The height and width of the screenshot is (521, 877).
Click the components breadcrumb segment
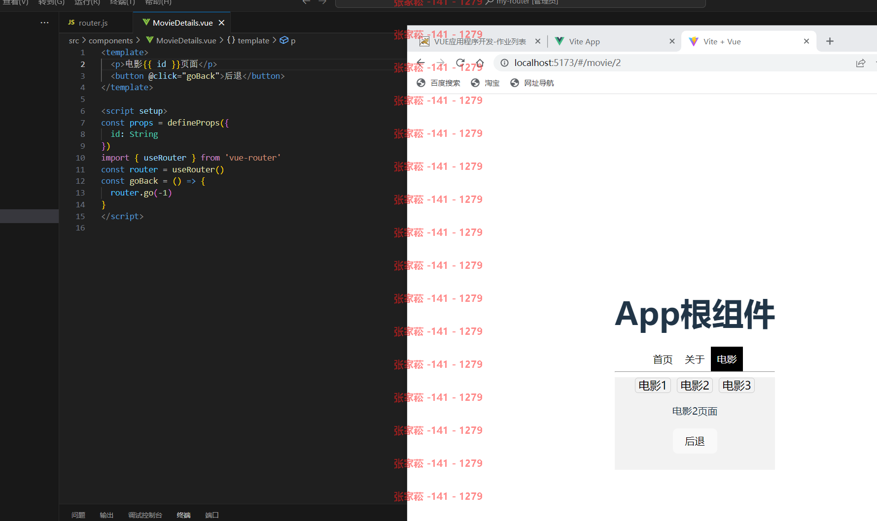pyautogui.click(x=111, y=40)
